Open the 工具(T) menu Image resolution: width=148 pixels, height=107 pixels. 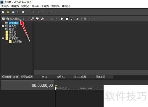click(x=45, y=6)
